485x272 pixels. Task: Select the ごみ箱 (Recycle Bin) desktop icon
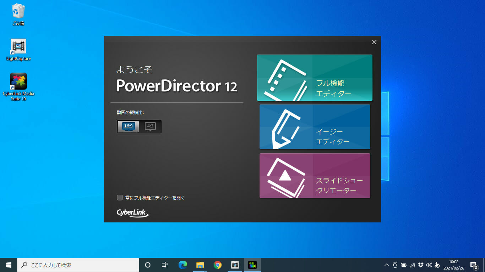click(18, 15)
